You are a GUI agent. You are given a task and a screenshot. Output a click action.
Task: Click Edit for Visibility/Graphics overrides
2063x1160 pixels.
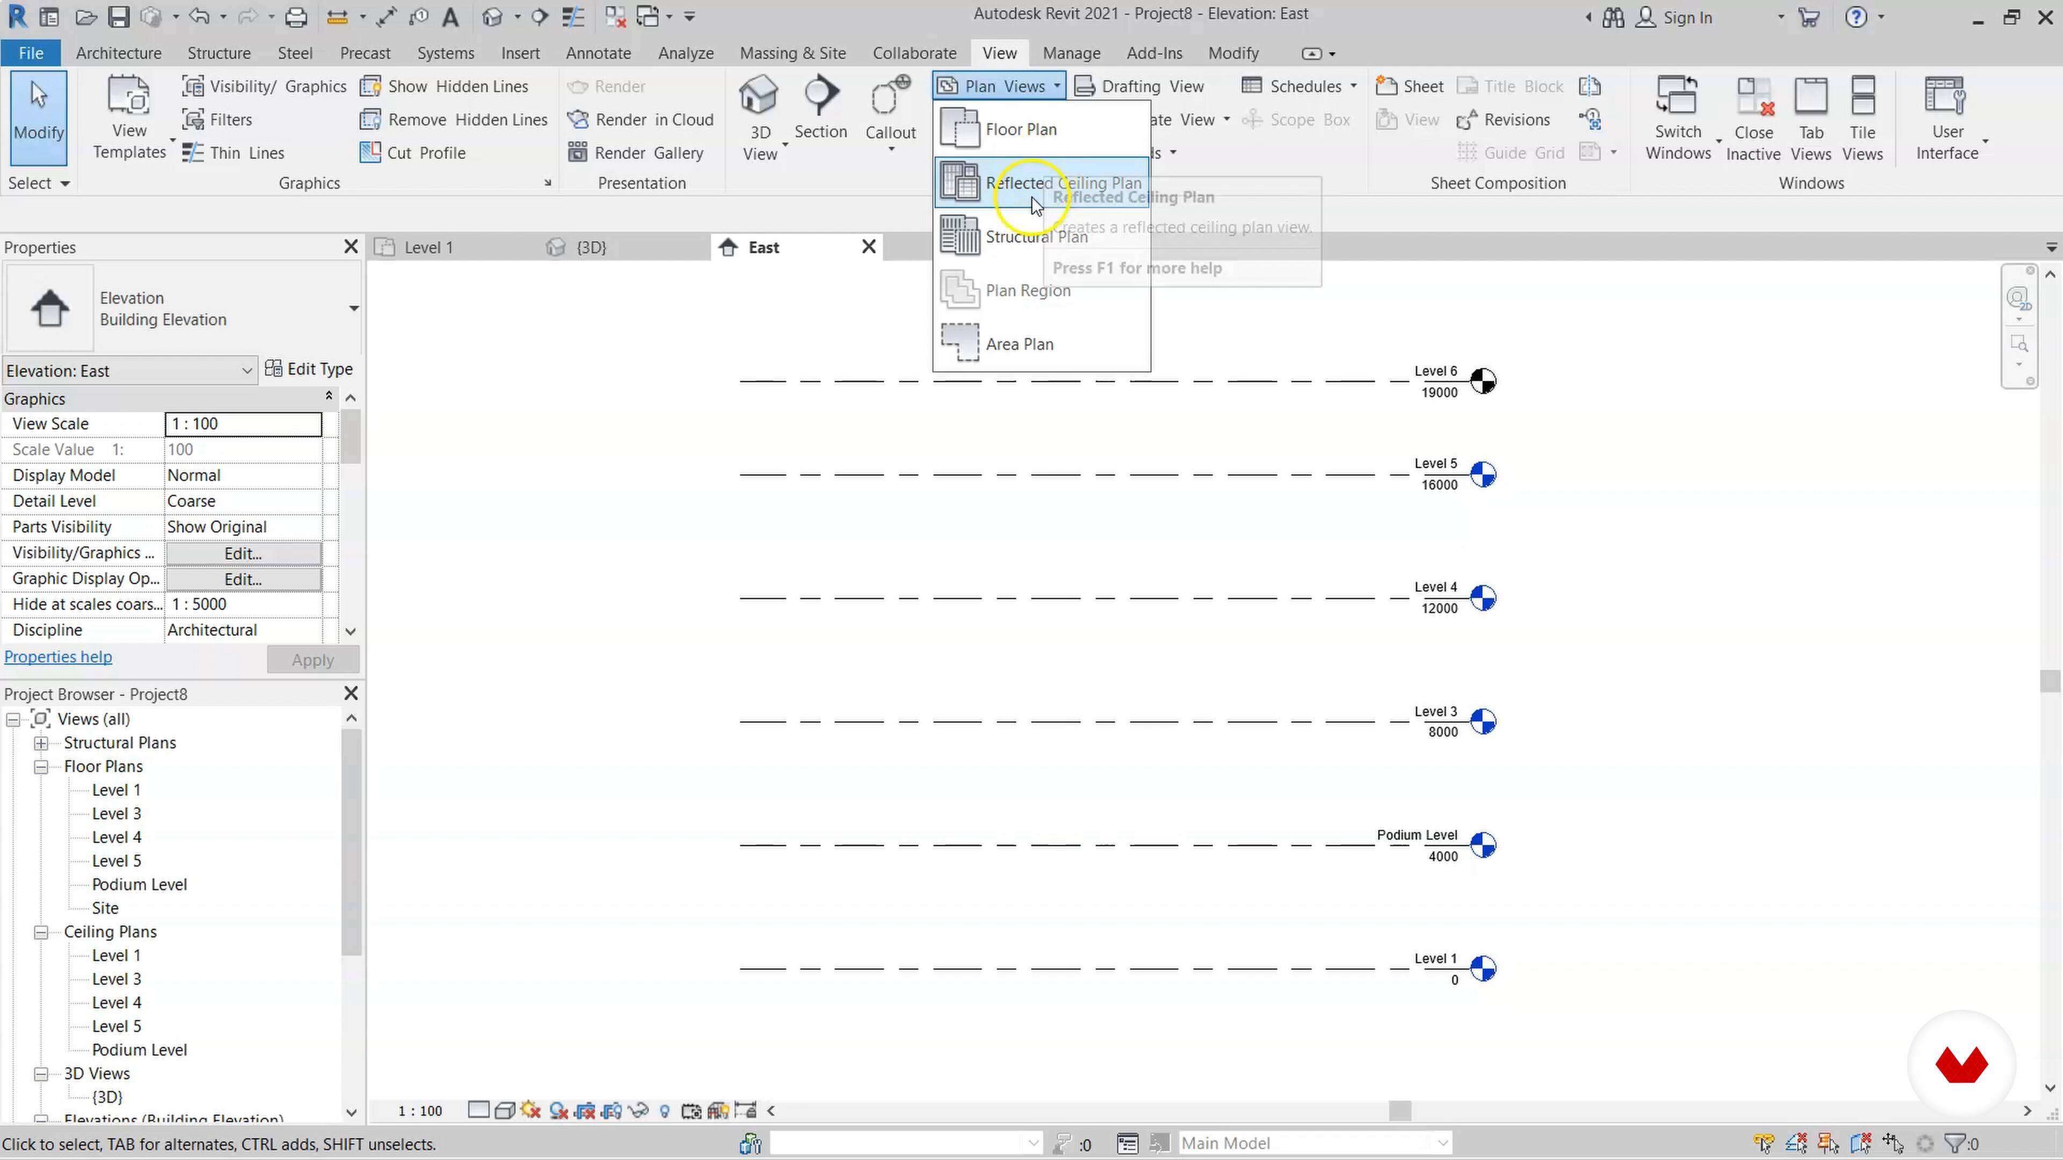(243, 553)
